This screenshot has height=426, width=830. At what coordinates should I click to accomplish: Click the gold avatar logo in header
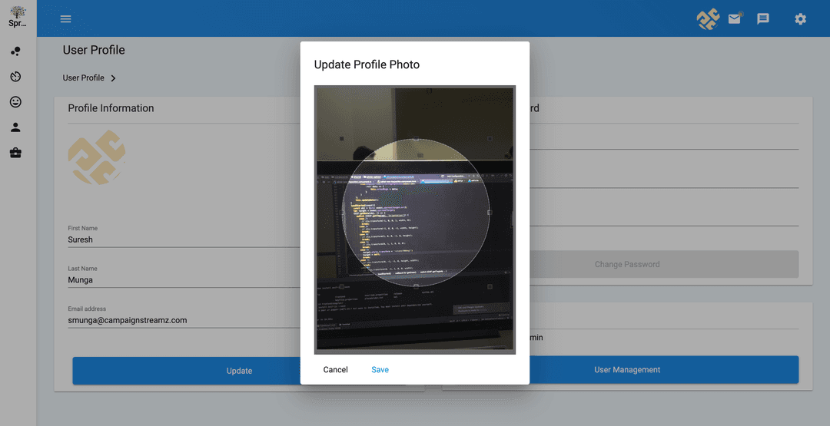(708, 19)
